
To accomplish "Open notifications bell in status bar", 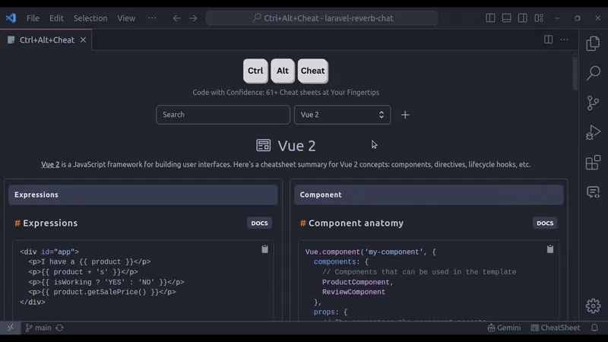I will point(594,328).
